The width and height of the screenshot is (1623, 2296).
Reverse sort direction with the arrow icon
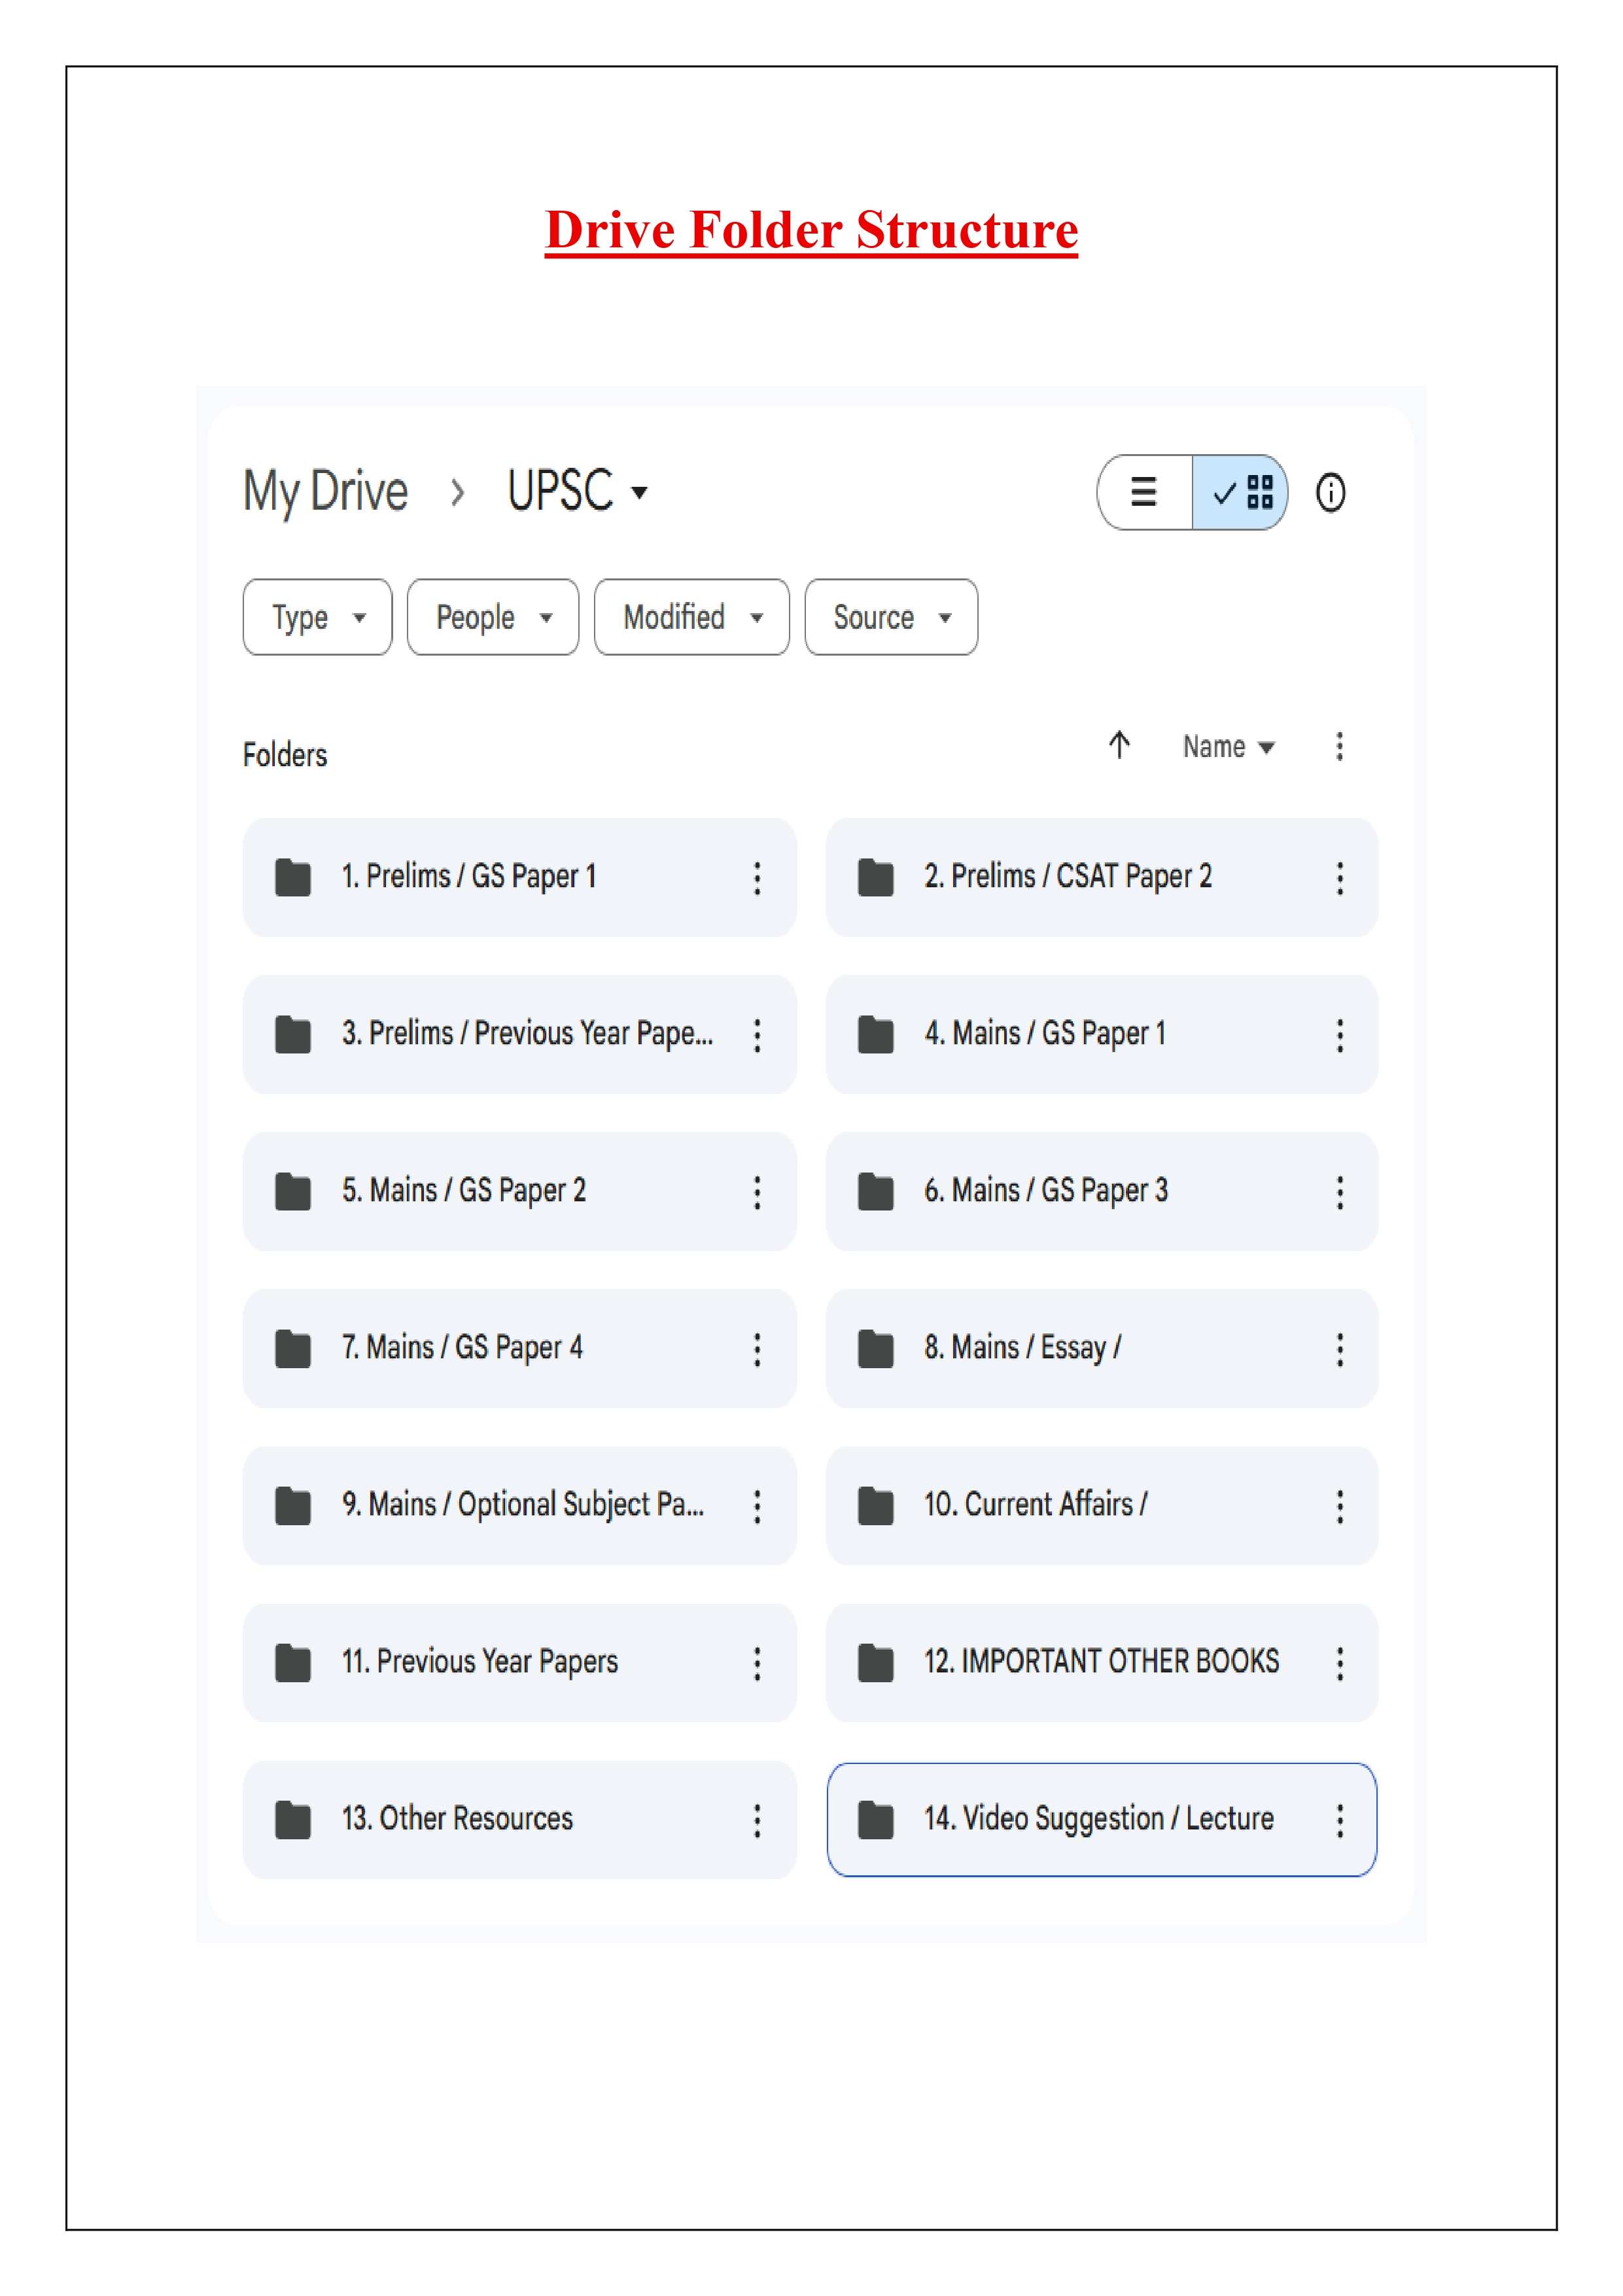tap(1119, 745)
